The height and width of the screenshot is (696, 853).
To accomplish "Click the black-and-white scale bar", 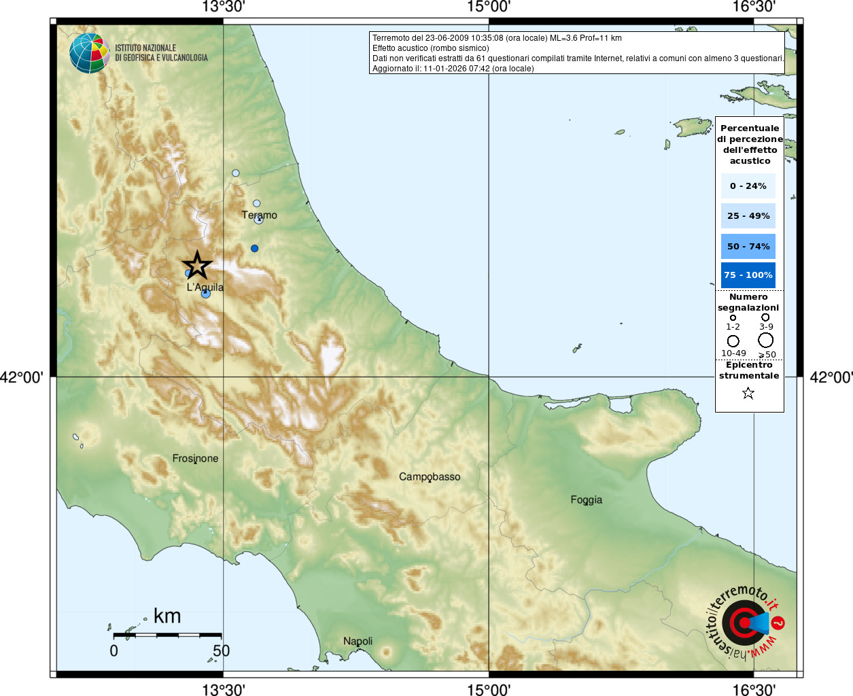I will [x=168, y=635].
